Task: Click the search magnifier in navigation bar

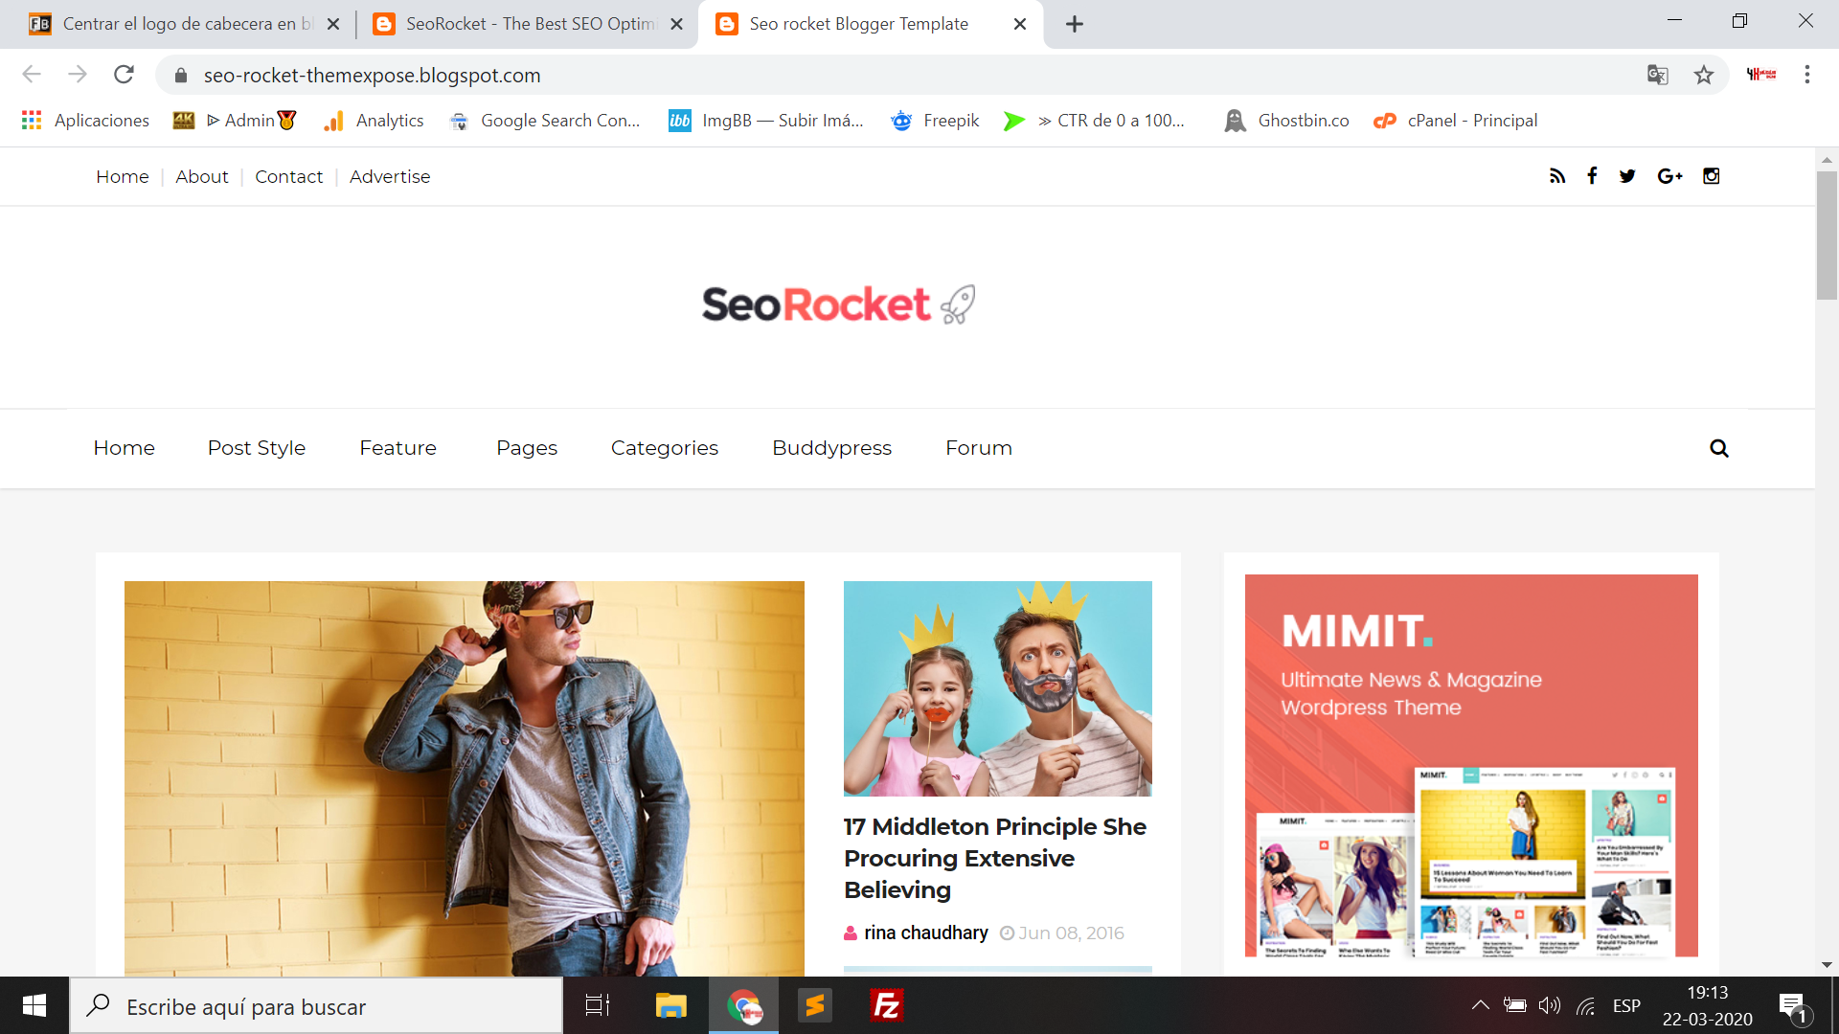Action: 1719,448
